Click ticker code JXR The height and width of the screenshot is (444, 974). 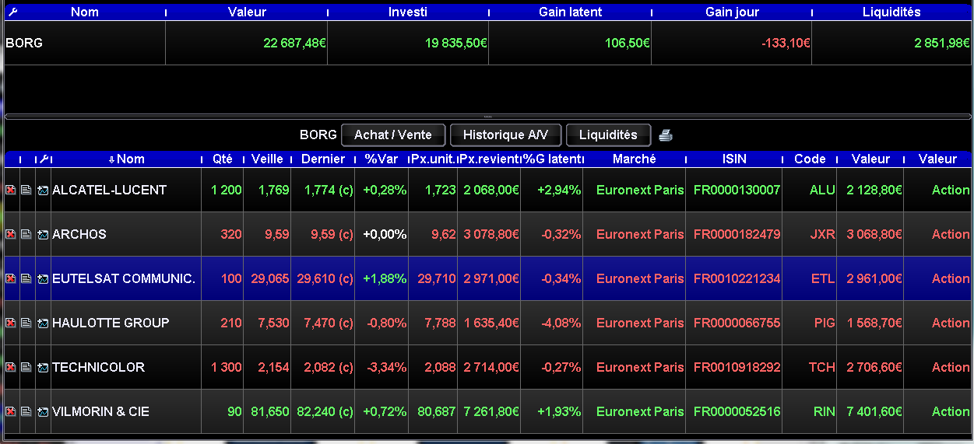[x=822, y=234]
